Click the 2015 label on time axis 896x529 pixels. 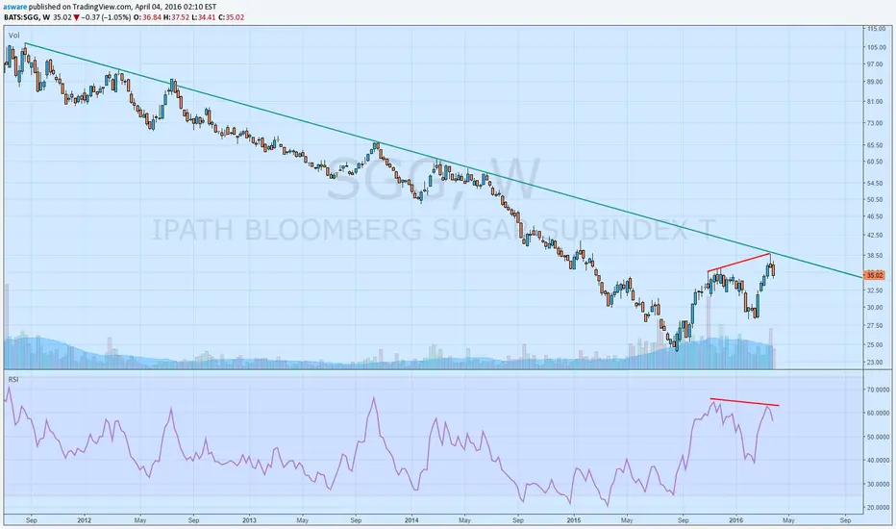[x=574, y=520]
